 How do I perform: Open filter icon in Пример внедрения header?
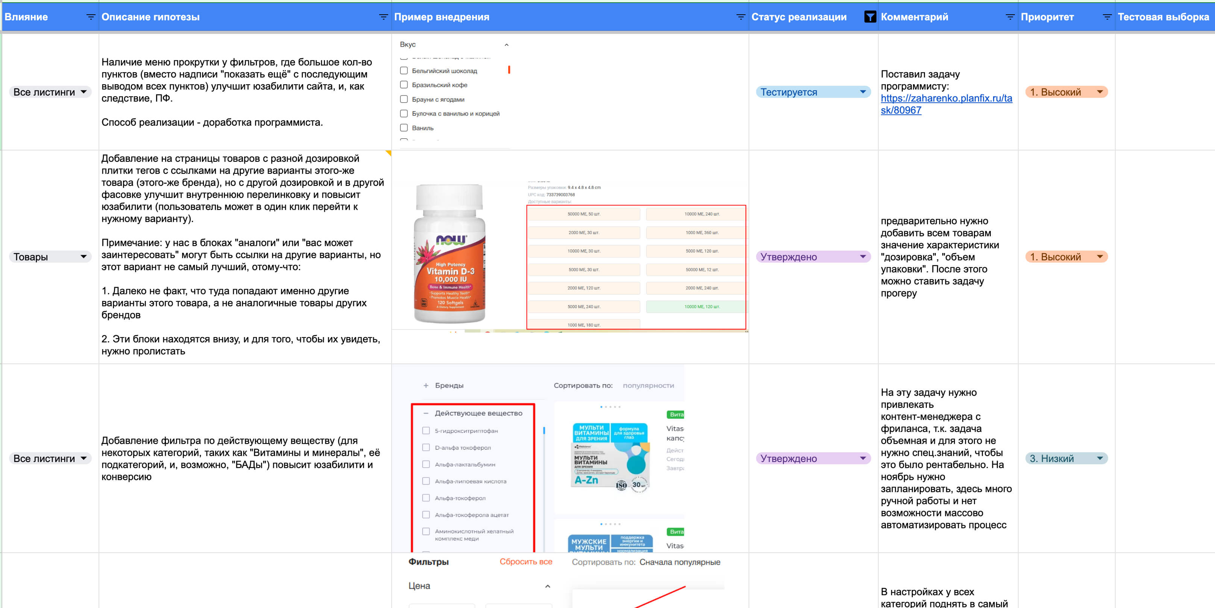[x=741, y=17]
